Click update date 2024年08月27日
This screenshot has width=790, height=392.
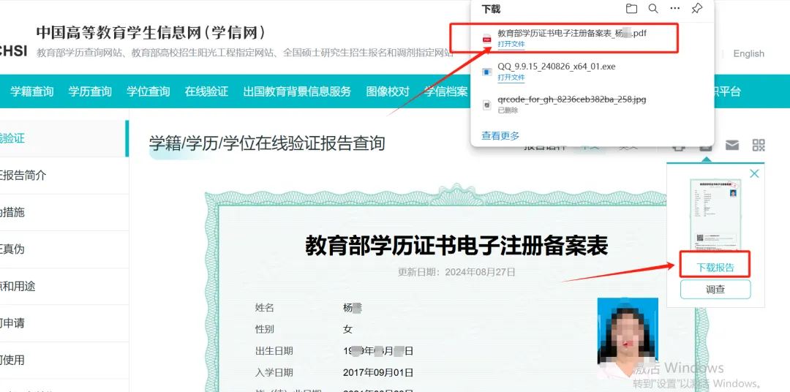point(480,272)
